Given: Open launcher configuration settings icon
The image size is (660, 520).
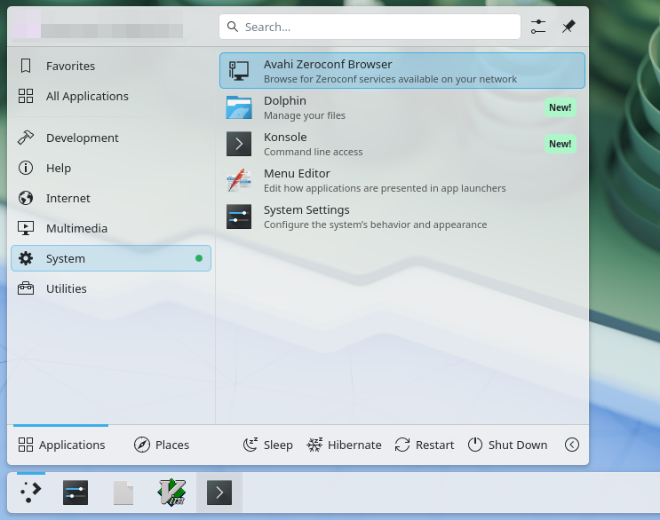Looking at the screenshot, I should coord(538,27).
